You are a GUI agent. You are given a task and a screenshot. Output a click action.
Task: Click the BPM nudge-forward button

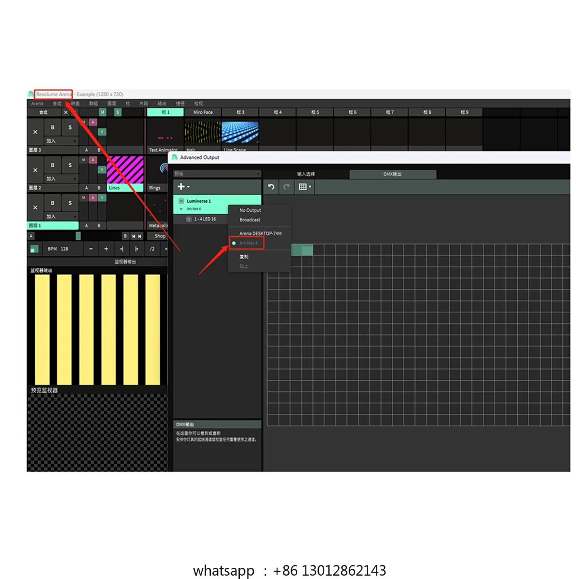point(137,249)
